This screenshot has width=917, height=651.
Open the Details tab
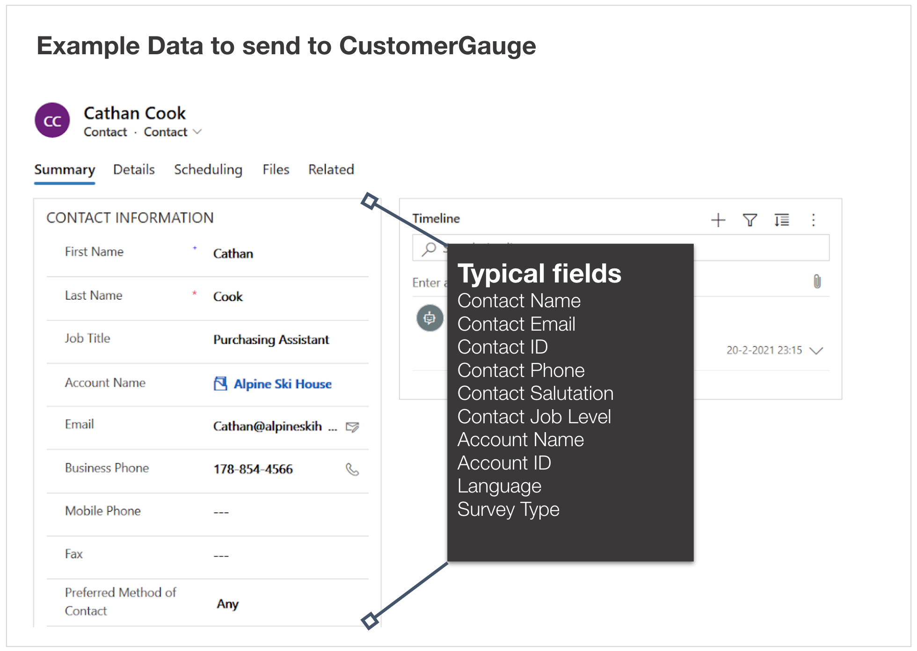point(134,170)
